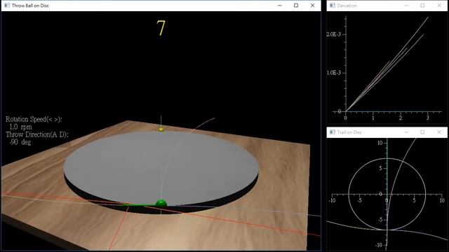Maximize the Deviation window

click(x=422, y=6)
